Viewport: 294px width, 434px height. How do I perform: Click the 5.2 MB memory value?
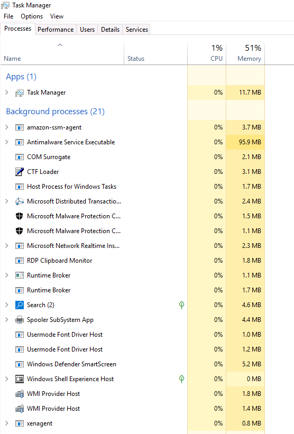click(252, 364)
